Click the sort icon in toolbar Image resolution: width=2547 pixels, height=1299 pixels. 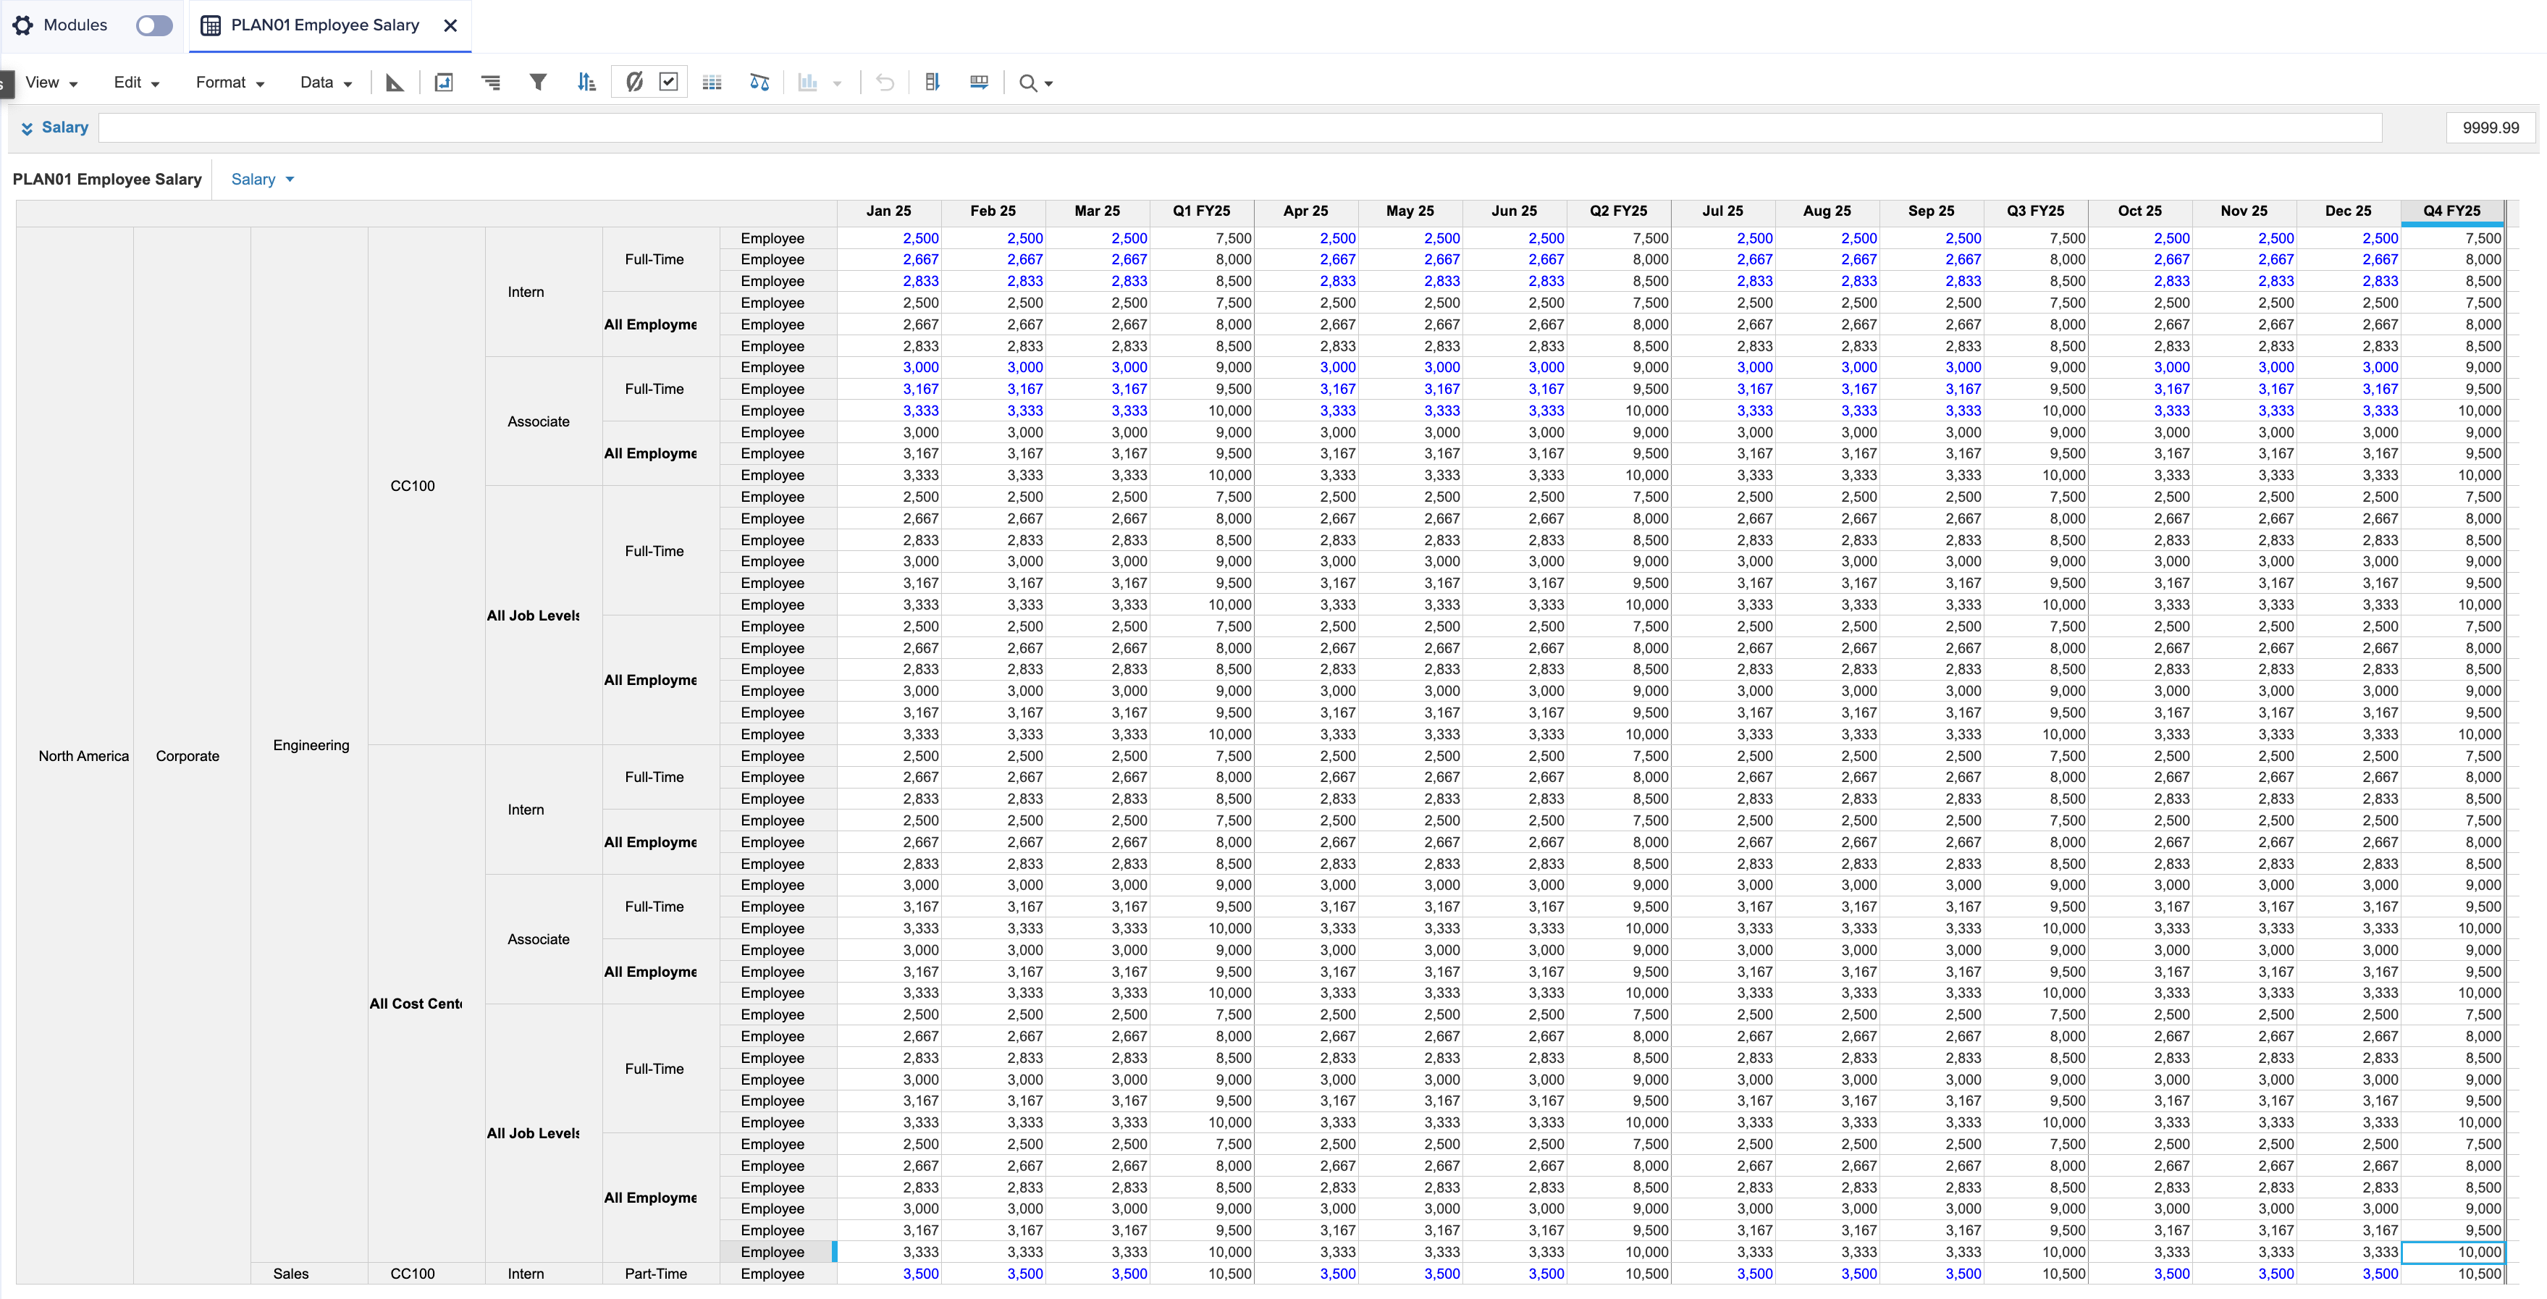(586, 83)
